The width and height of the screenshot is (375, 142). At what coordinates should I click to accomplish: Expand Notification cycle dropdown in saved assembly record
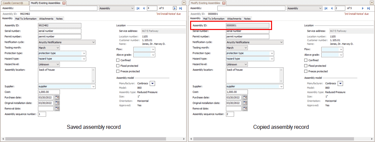[x=93, y=42]
